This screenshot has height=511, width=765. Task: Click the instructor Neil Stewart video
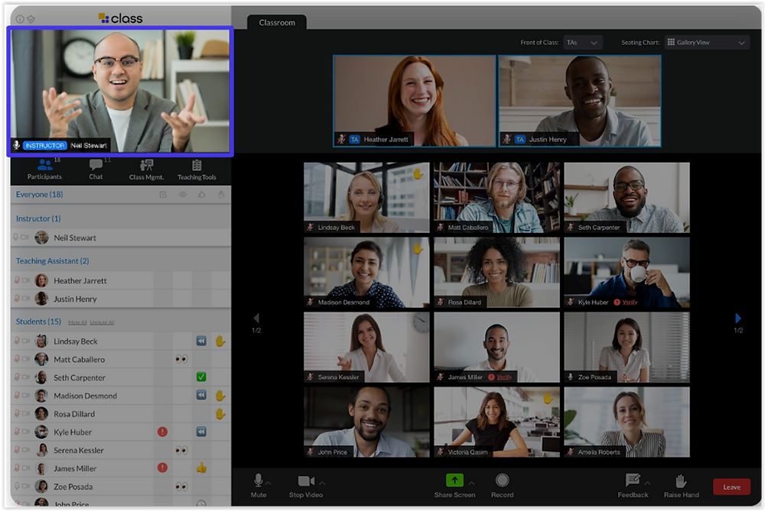[x=120, y=91]
